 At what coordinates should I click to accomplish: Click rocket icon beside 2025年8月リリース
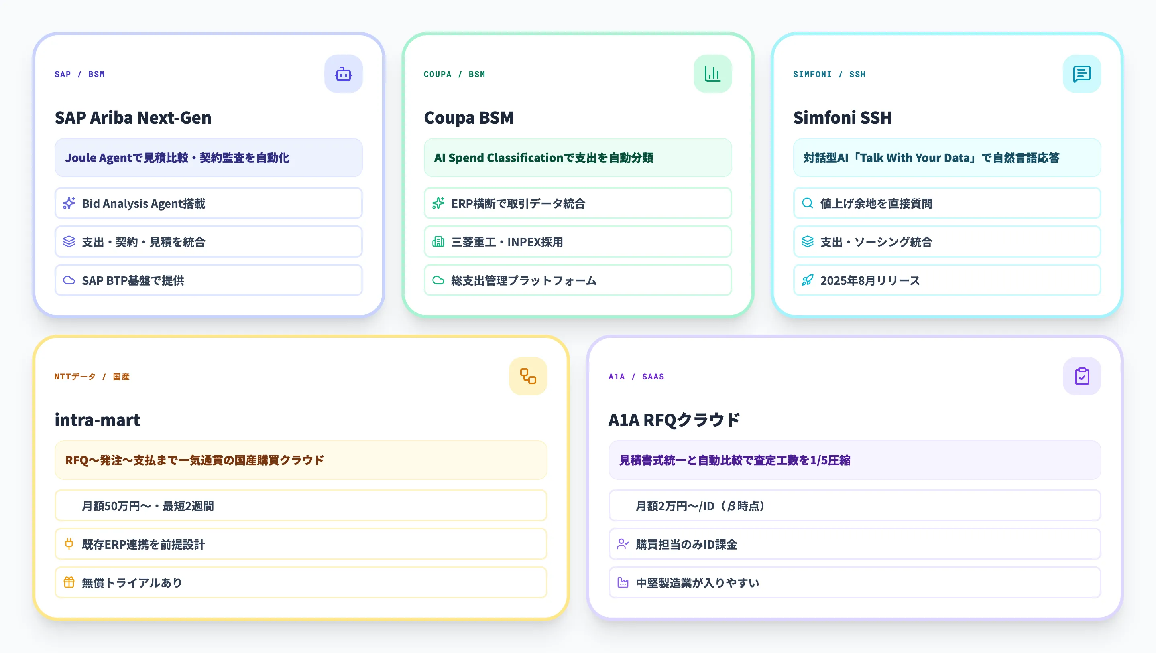(807, 280)
